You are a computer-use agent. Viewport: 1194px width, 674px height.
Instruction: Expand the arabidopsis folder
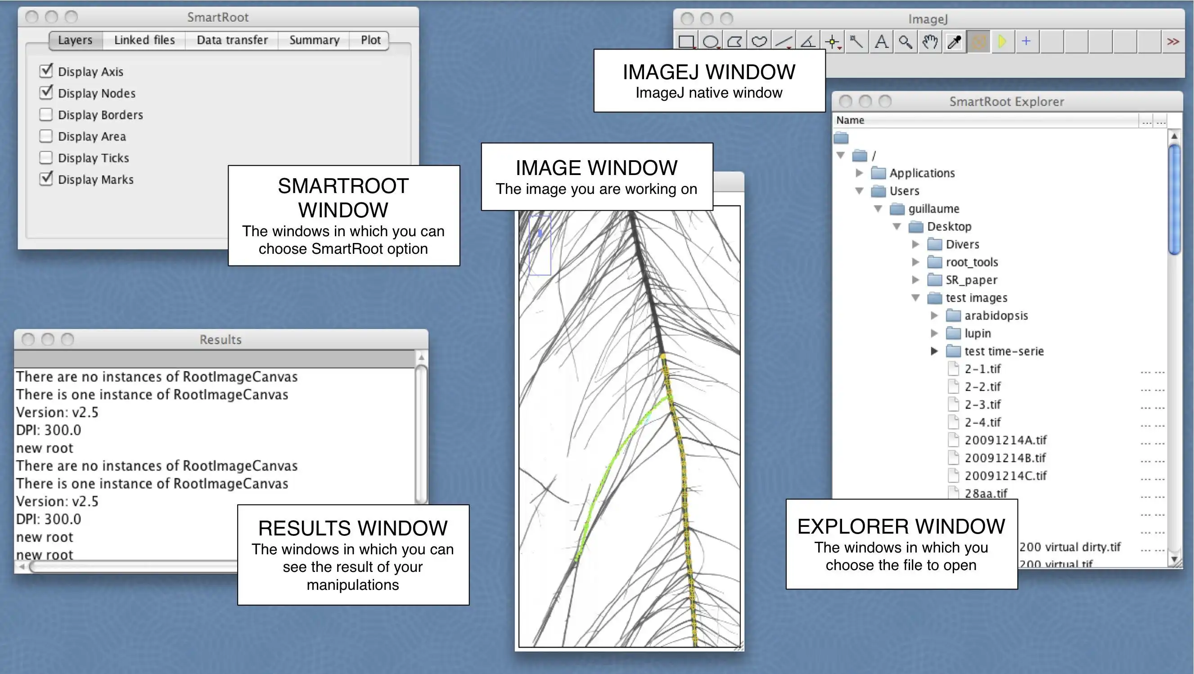coord(934,315)
